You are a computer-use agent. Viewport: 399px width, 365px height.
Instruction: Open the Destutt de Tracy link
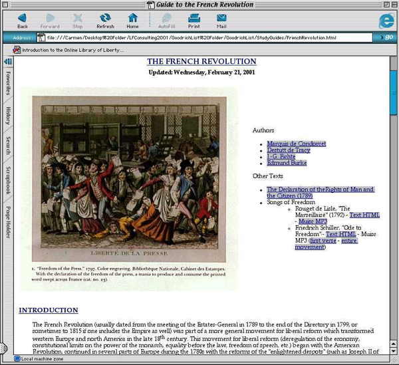click(289, 150)
